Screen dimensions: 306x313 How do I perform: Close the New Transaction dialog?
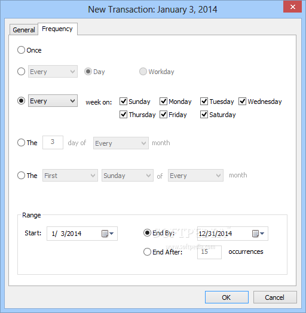292,7
